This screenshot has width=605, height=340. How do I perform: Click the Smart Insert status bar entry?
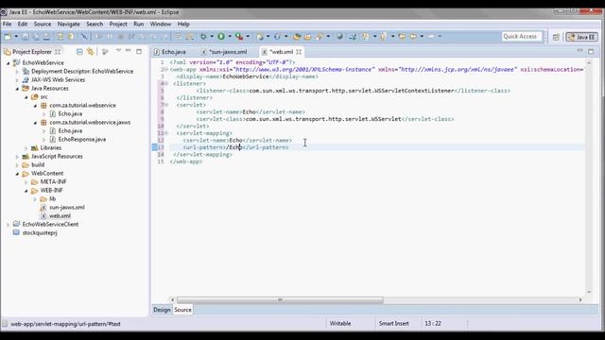click(x=393, y=324)
